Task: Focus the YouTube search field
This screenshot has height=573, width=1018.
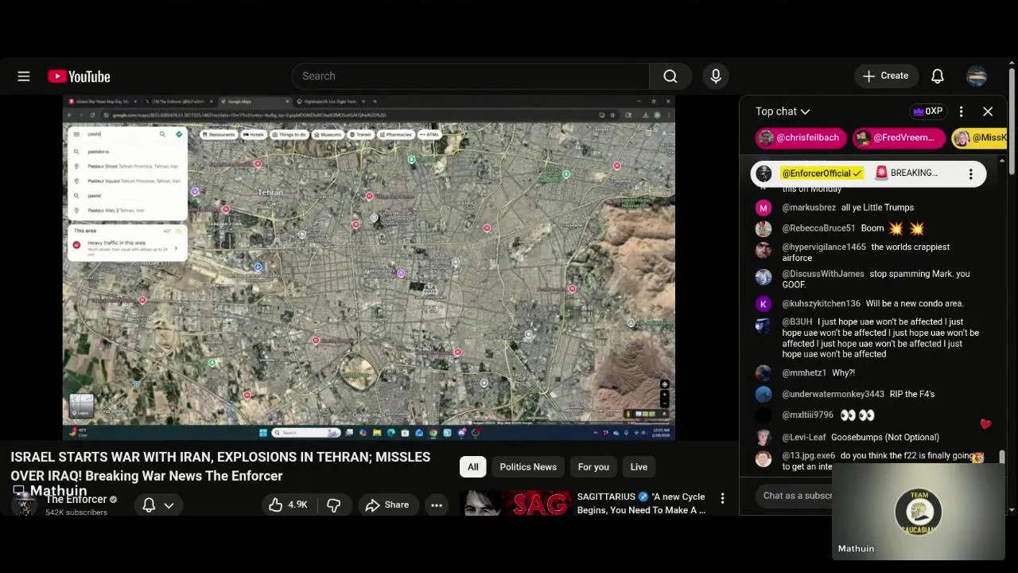Action: (471, 76)
